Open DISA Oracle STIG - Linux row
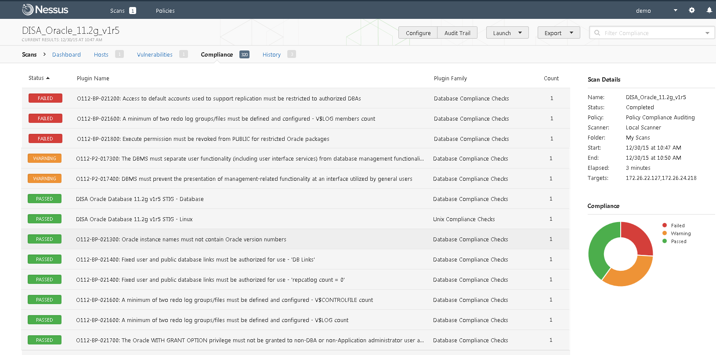Viewport: 716px width, 355px height. click(296, 219)
